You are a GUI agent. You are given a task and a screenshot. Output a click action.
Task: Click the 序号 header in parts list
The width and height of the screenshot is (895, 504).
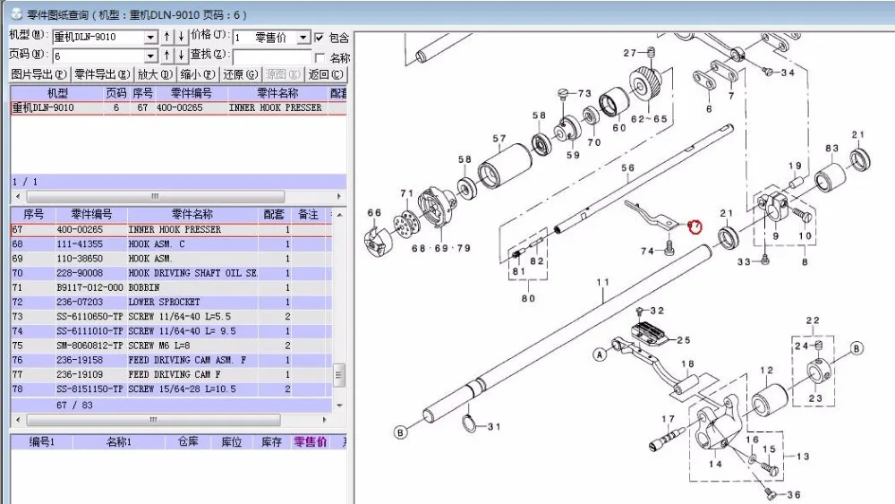[x=33, y=215]
